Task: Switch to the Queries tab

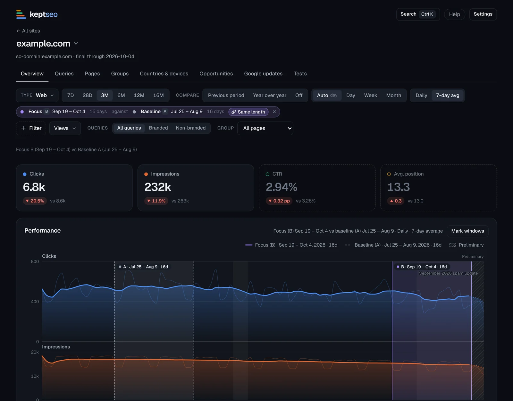Action: click(x=64, y=73)
